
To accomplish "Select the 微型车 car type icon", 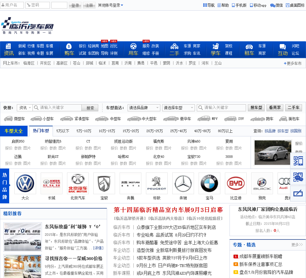I will pos(14,119).
